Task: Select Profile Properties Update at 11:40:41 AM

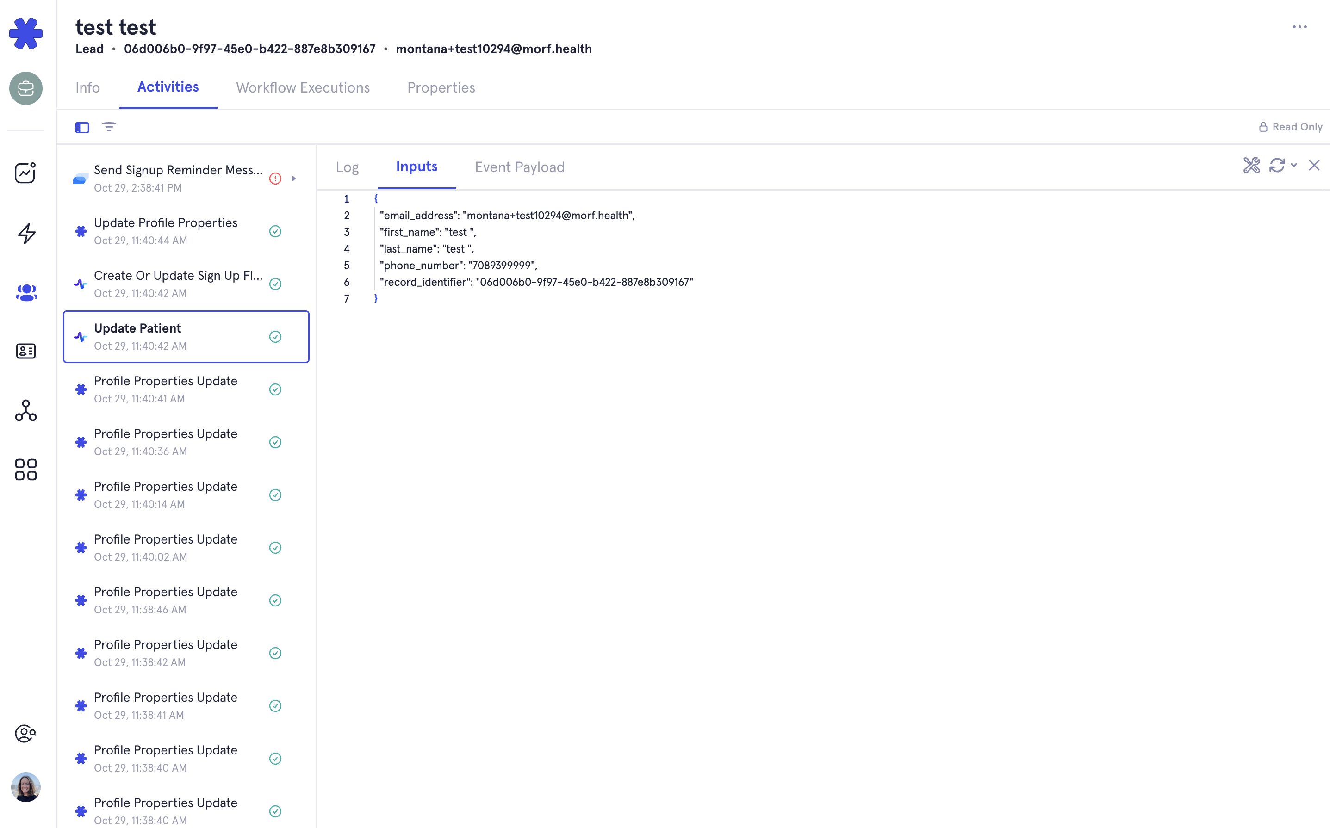Action: (186, 389)
